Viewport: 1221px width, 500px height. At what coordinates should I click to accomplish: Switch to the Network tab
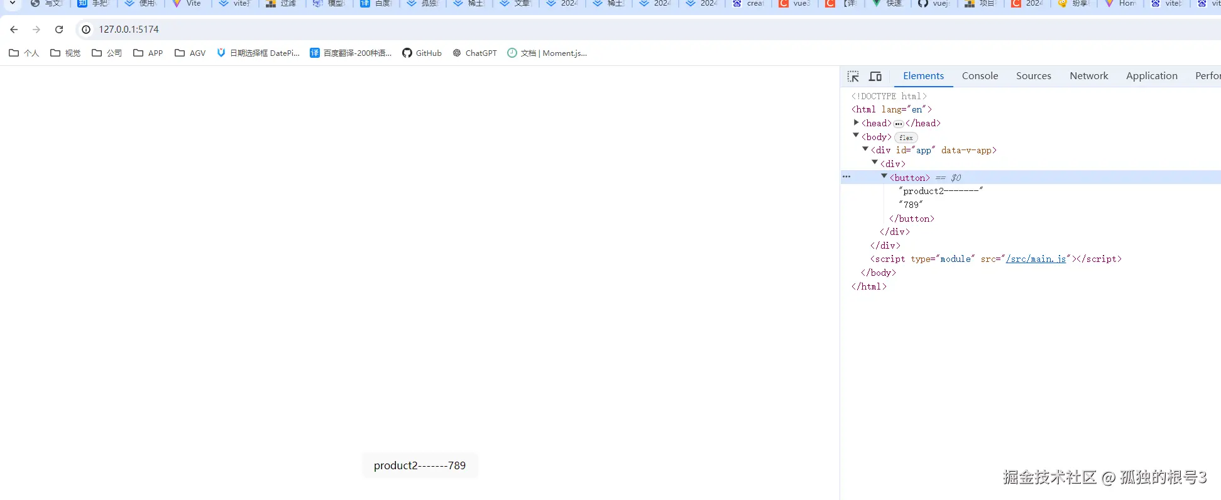pyautogui.click(x=1088, y=76)
